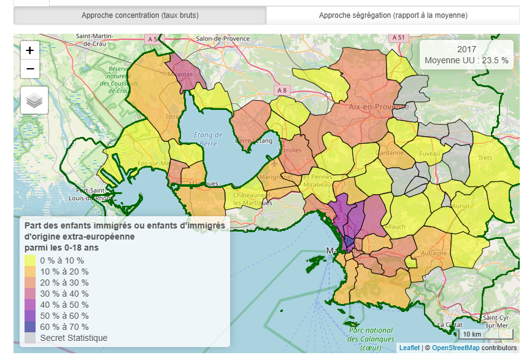Click the 0 % à 10 % yellow legend swatch
Viewport: 532px width, 363px height.
coord(31,260)
